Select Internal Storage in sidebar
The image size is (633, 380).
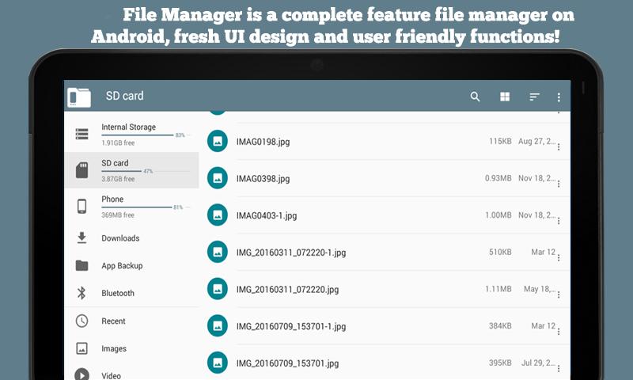point(131,134)
